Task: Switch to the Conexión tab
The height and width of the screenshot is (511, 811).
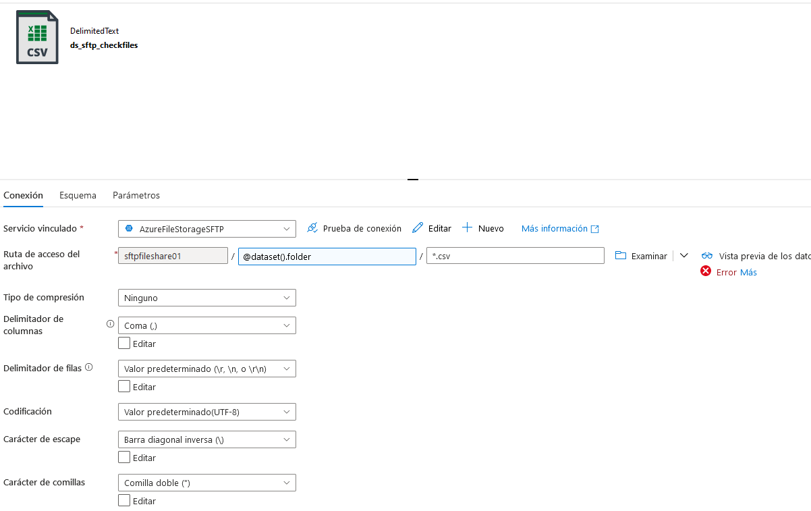Action: tap(23, 195)
